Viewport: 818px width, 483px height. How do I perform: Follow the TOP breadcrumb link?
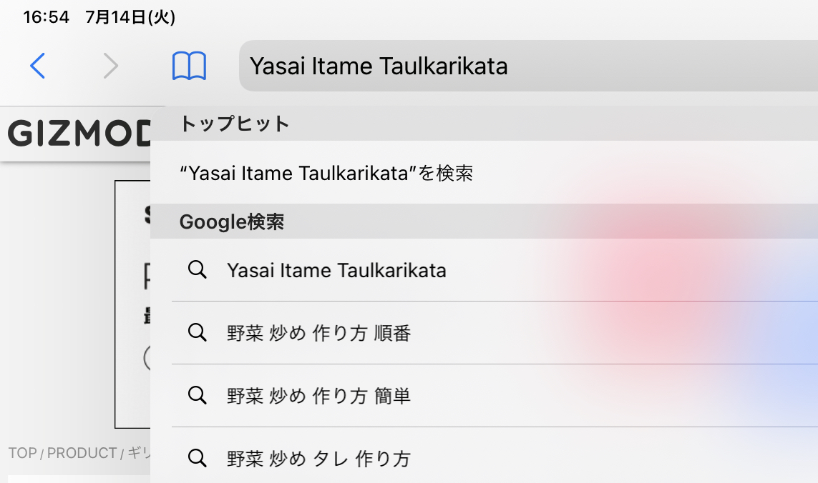click(22, 453)
